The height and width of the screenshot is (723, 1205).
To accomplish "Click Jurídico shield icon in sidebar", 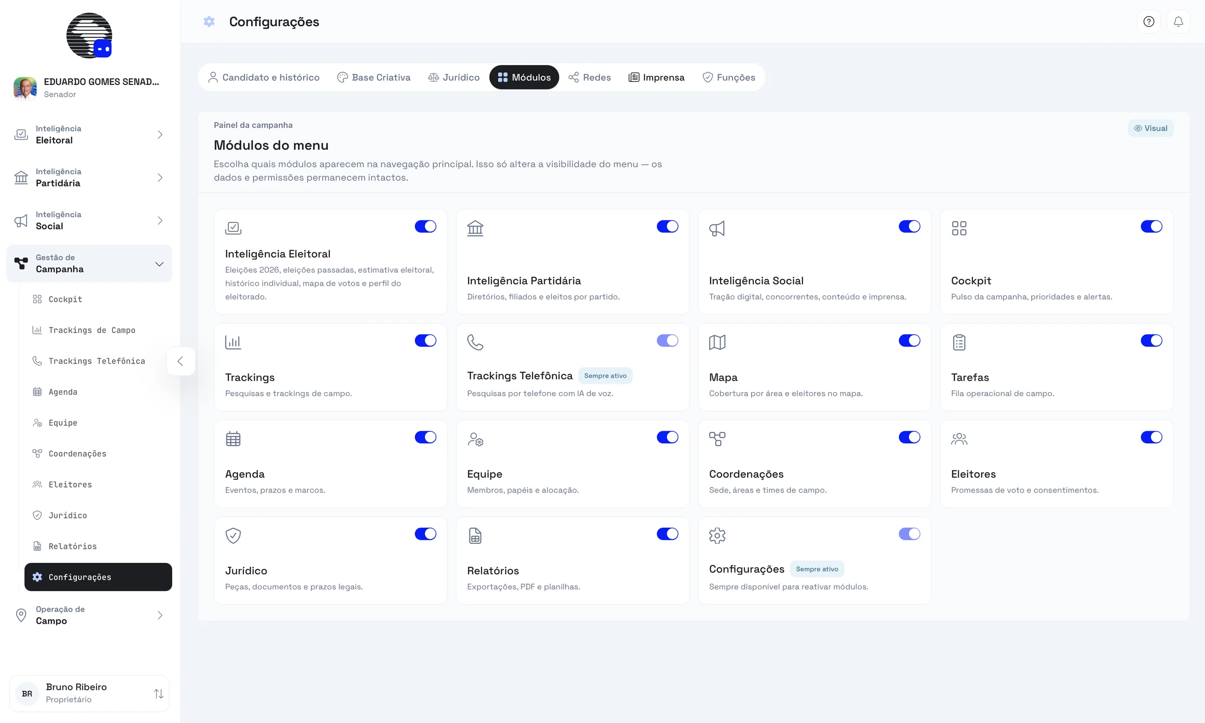I will click(37, 515).
